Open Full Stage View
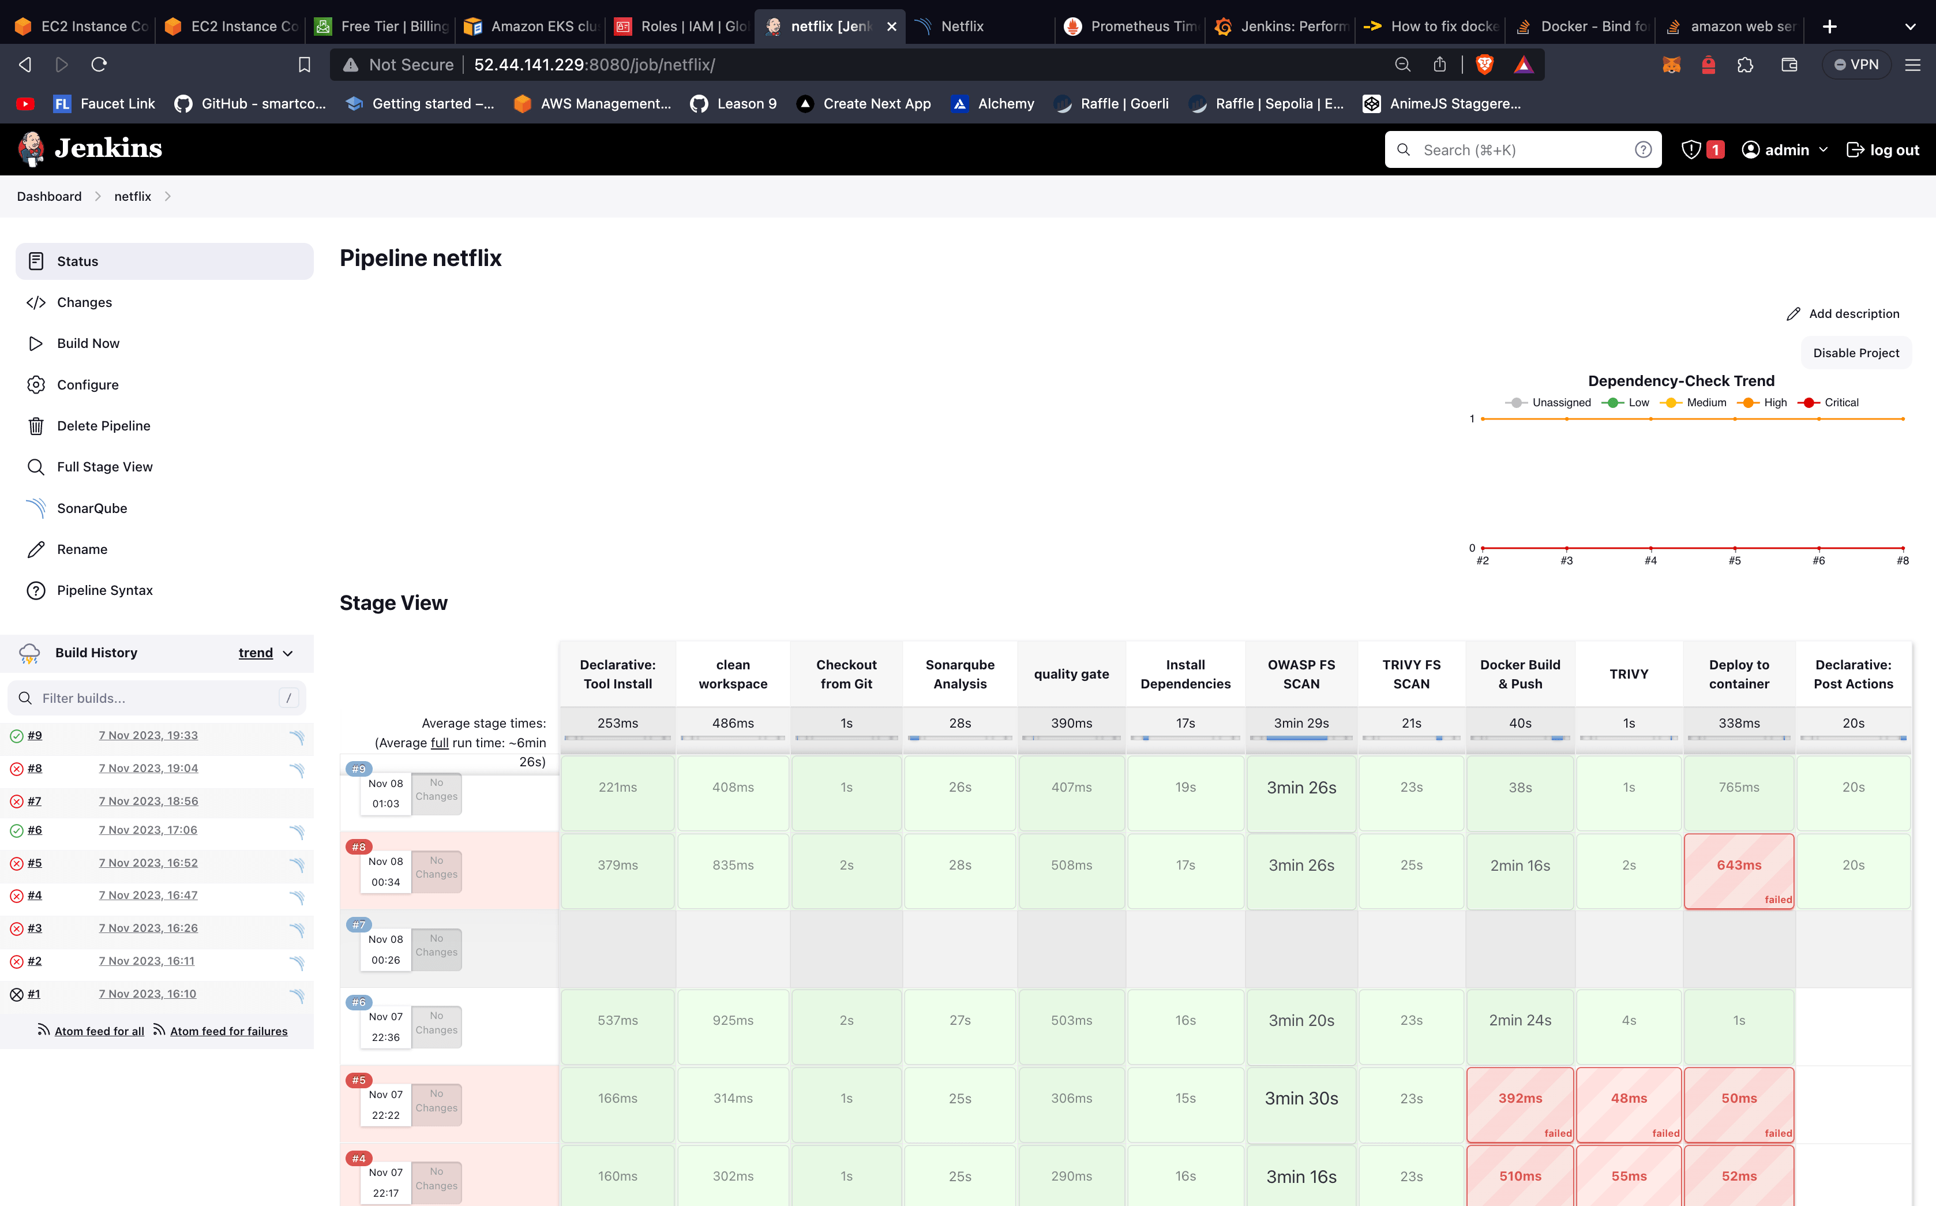 pos(164,467)
